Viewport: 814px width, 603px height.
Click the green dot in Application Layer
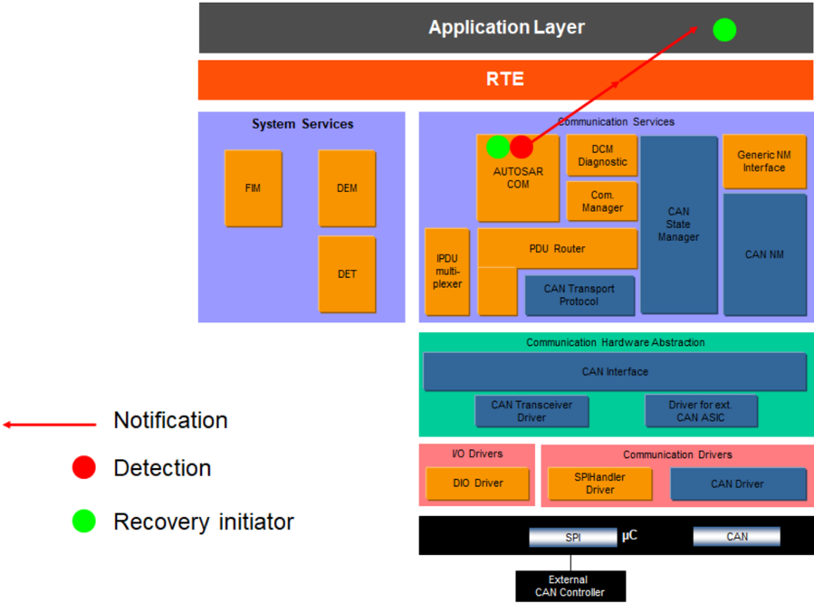[724, 30]
